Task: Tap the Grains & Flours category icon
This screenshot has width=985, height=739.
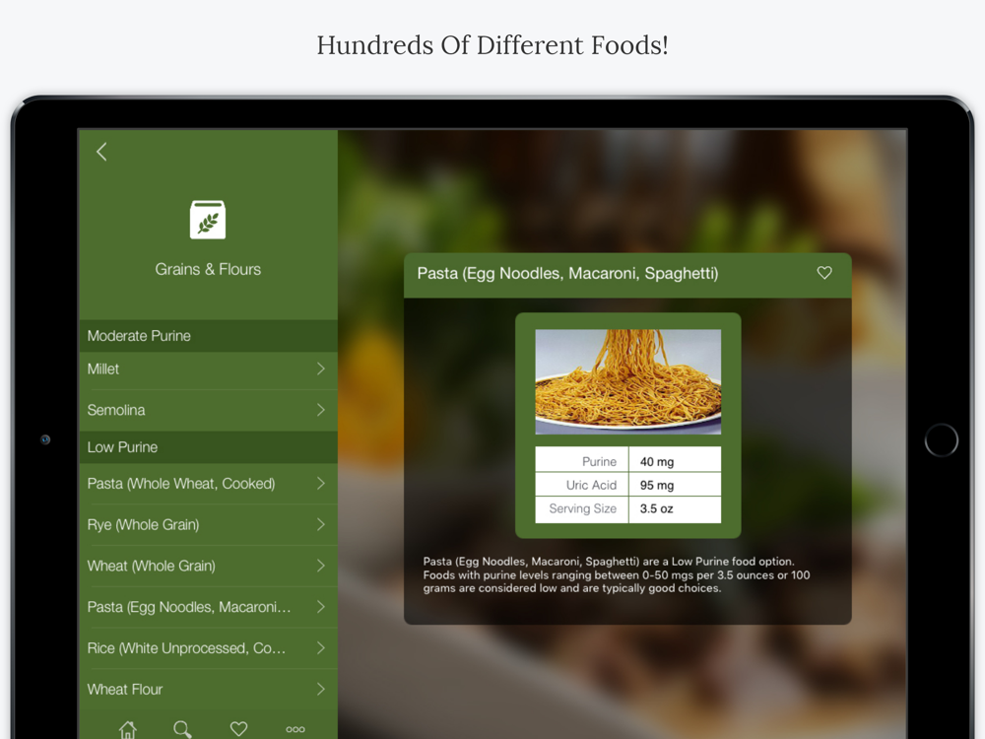Action: click(x=208, y=220)
